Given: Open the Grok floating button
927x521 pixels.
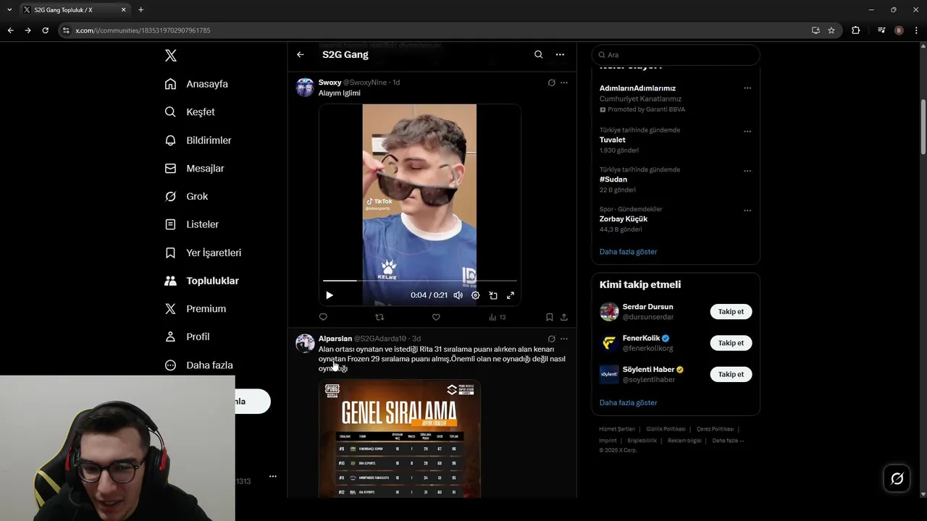Looking at the screenshot, I should click(897, 478).
